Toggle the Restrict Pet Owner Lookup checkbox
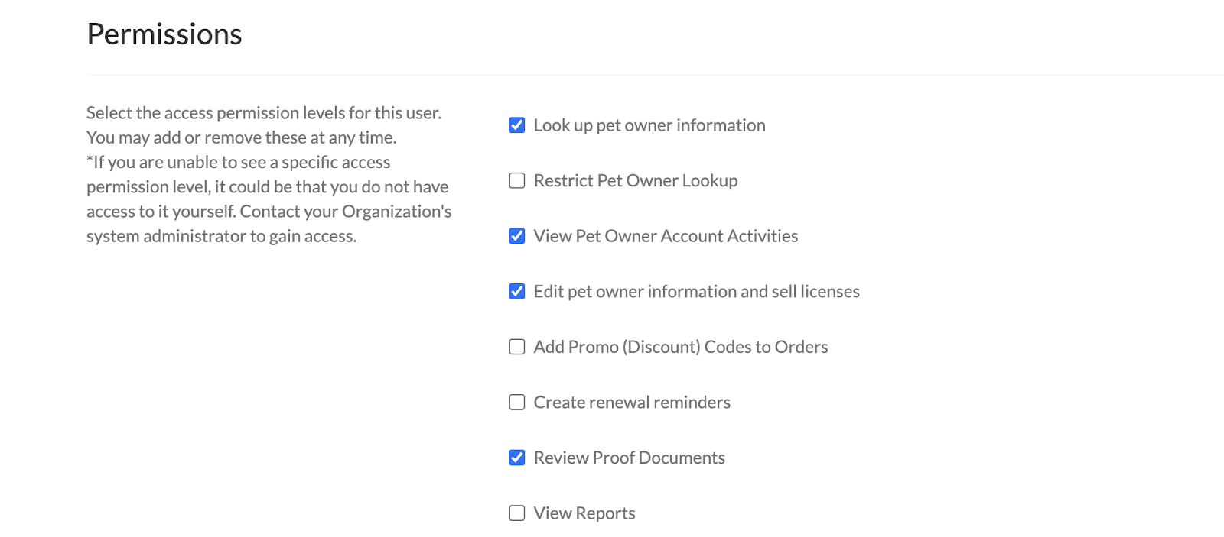Screen dimensions: 1224x537 (x=516, y=180)
